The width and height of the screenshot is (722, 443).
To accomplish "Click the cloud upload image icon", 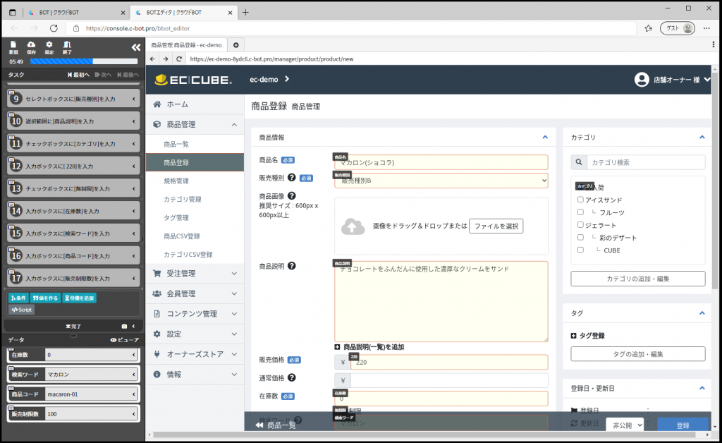I will point(353,226).
